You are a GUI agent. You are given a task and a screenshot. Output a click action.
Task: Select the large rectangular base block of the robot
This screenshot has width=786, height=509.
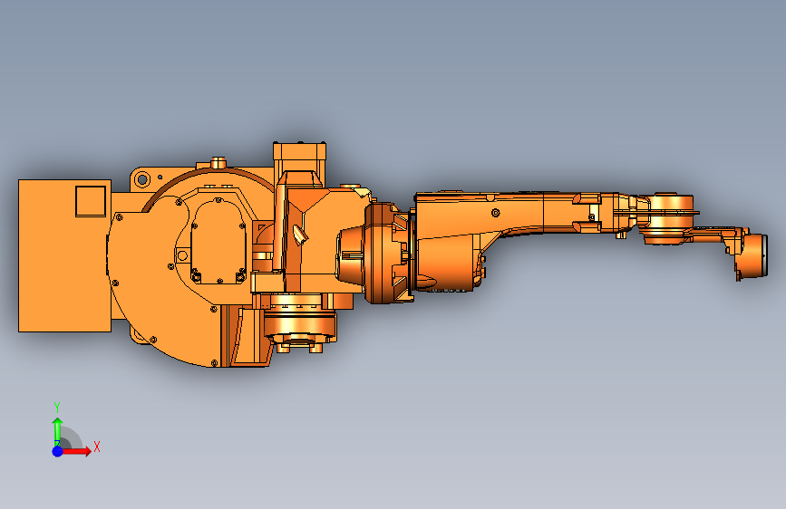coord(64,255)
